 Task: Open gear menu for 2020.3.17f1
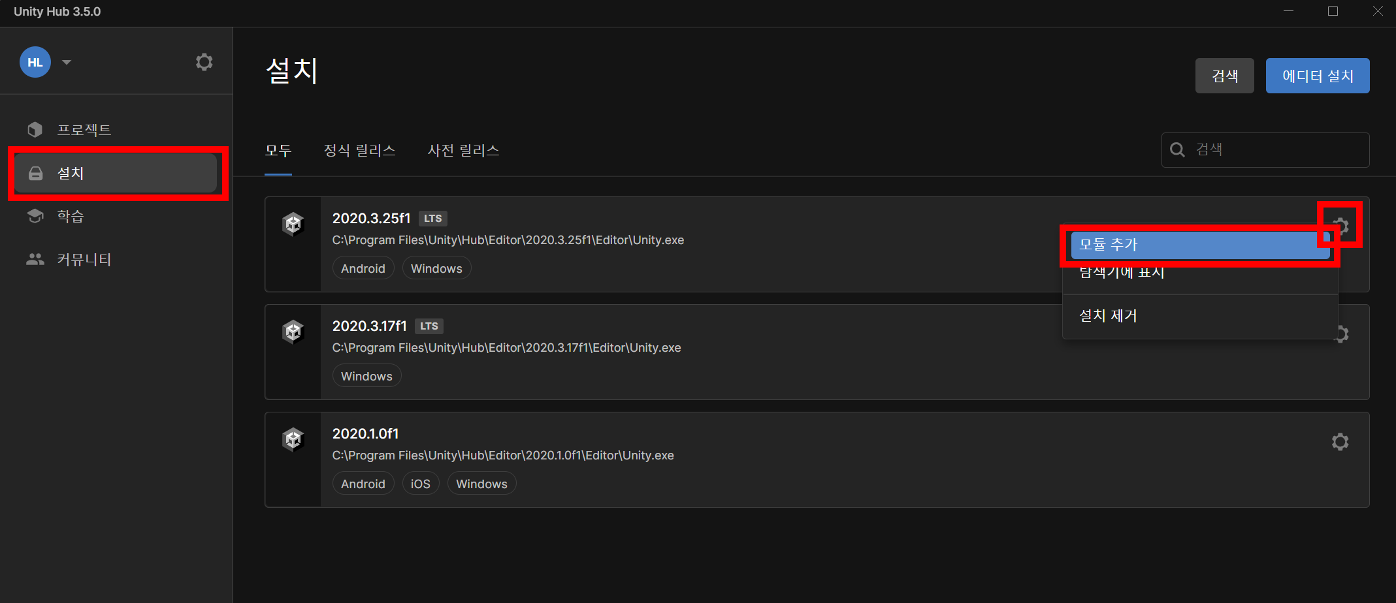(x=1340, y=334)
